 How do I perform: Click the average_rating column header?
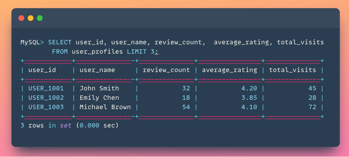229,70
